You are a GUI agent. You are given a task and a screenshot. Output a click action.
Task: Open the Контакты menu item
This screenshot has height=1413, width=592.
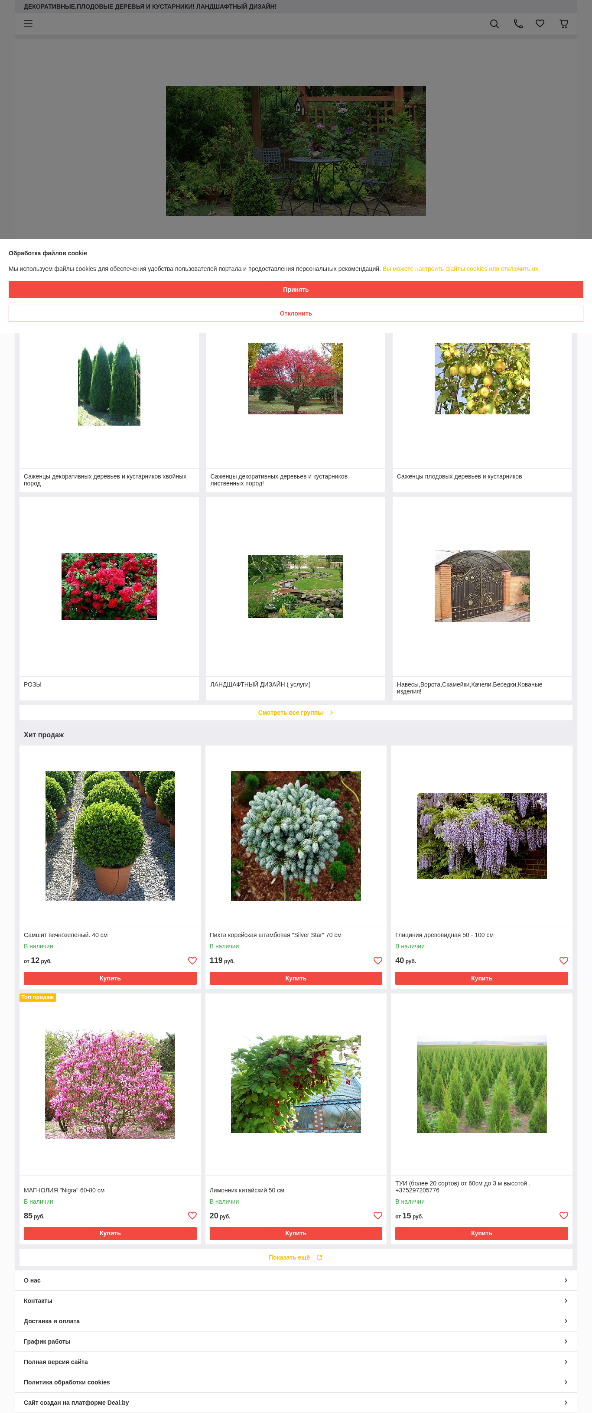[x=296, y=1301]
